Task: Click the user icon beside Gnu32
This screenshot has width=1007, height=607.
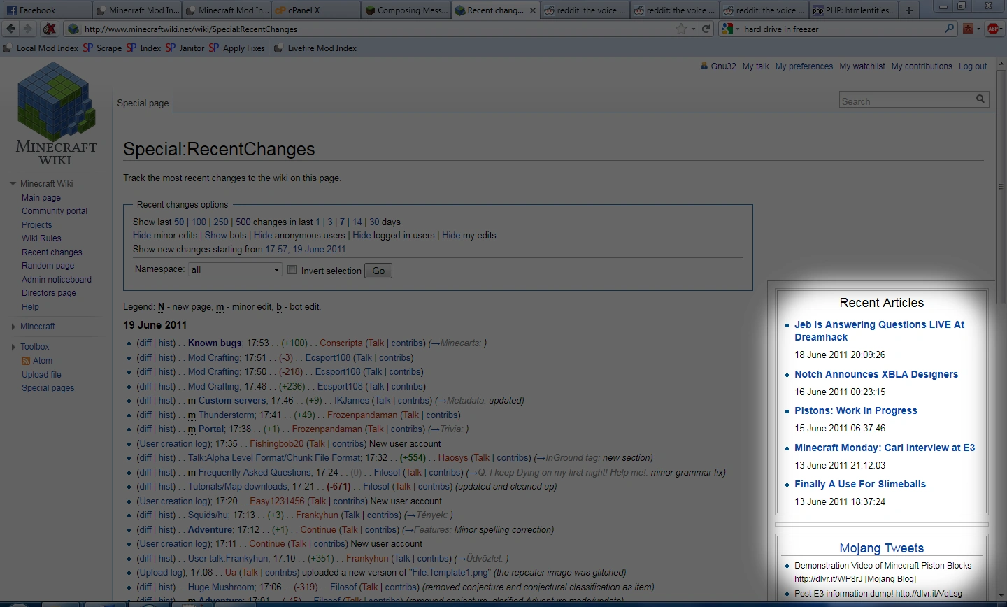Action: pyautogui.click(x=704, y=66)
